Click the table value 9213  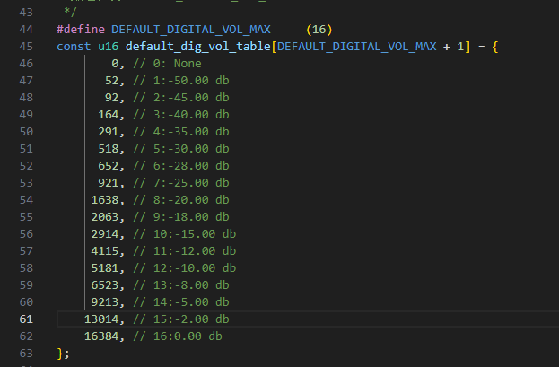[104, 302]
